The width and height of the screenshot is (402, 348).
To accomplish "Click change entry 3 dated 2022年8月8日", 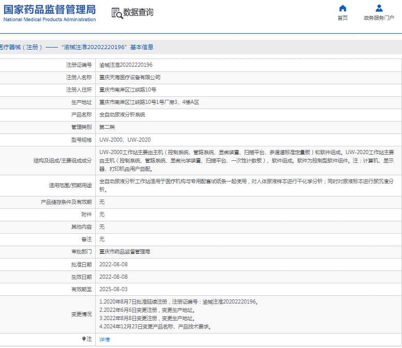I will (147, 319).
